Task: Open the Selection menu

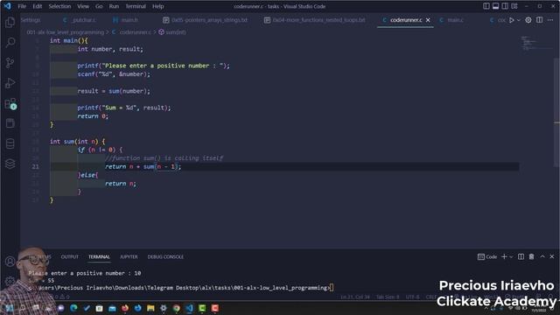Action: 59,6
